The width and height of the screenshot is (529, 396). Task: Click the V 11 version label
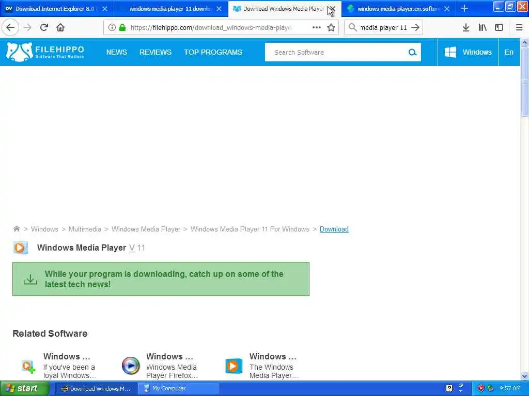point(137,248)
